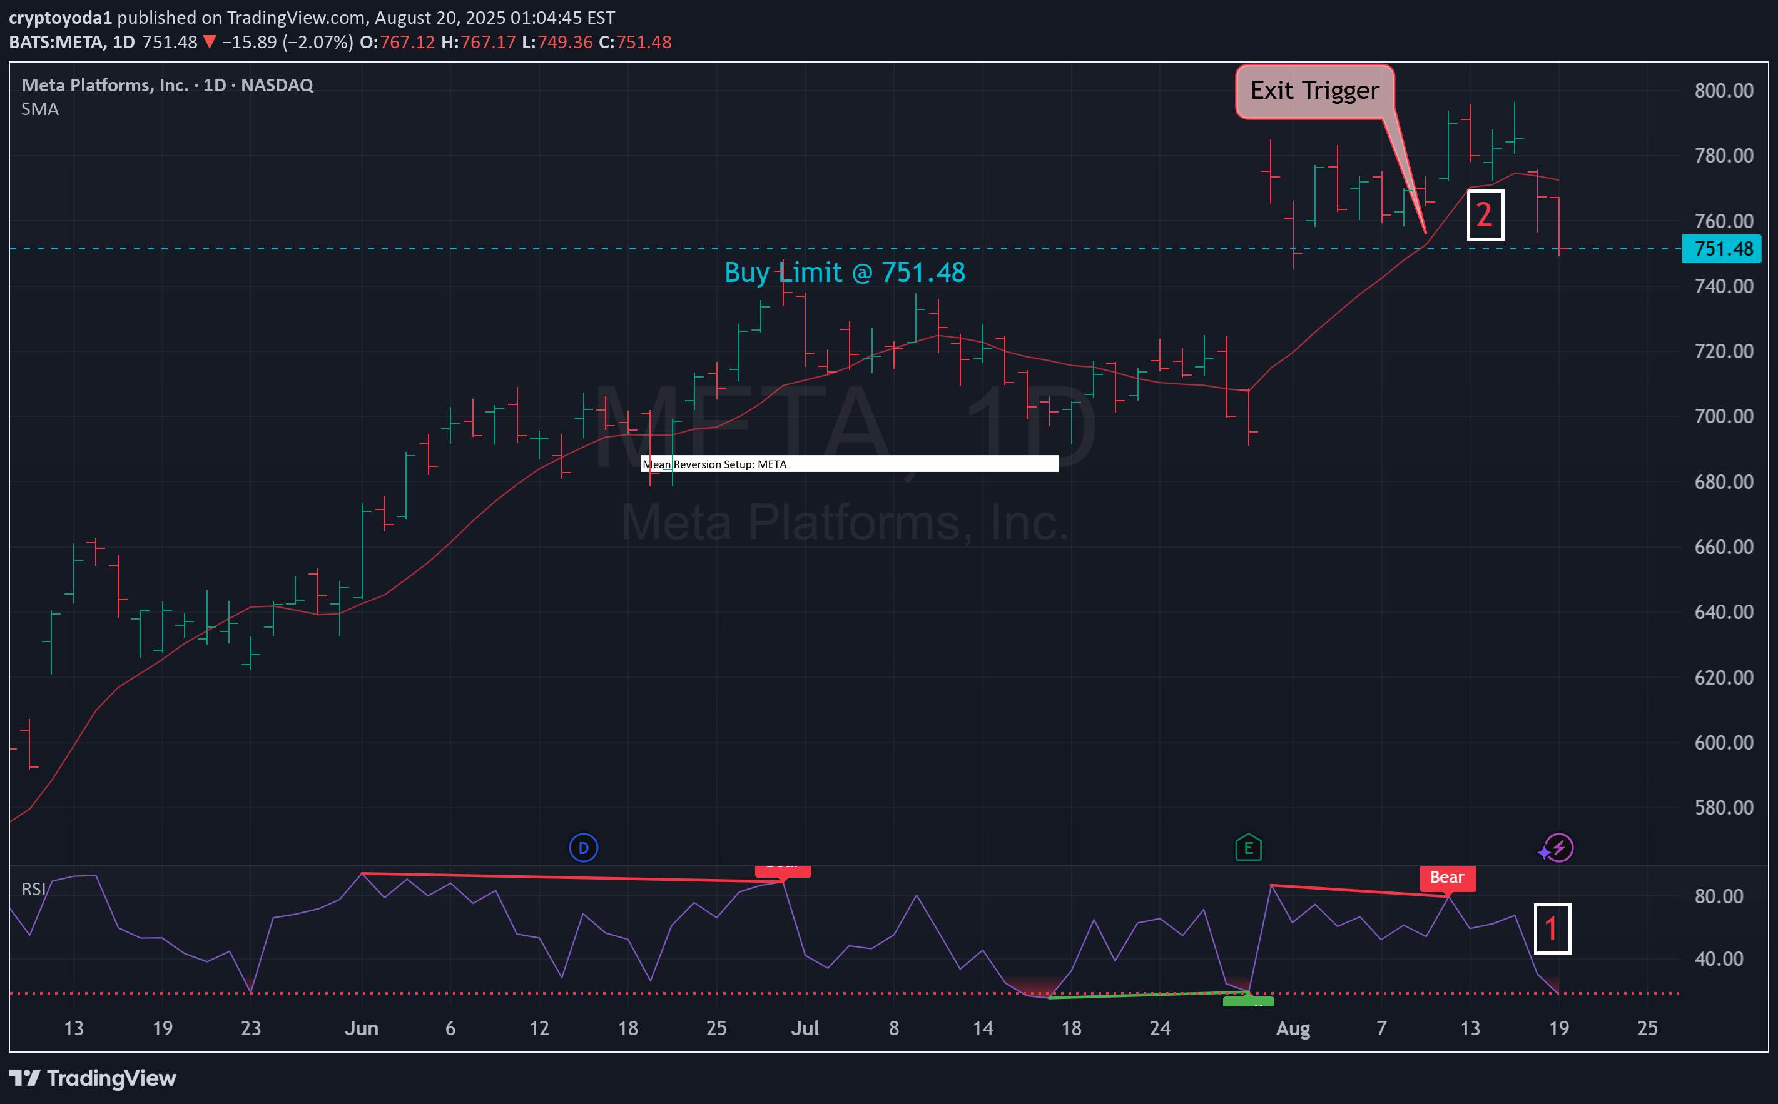Click the blue dividend D marker
The height and width of the screenshot is (1104, 1778).
tap(583, 848)
